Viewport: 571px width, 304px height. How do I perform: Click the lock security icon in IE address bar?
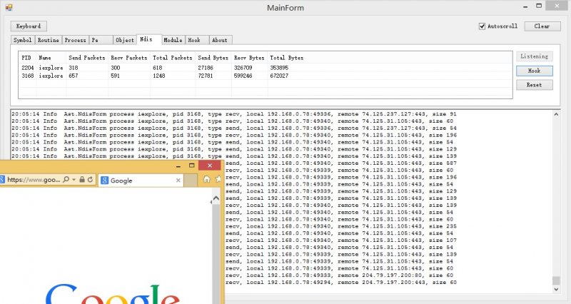tap(82, 180)
